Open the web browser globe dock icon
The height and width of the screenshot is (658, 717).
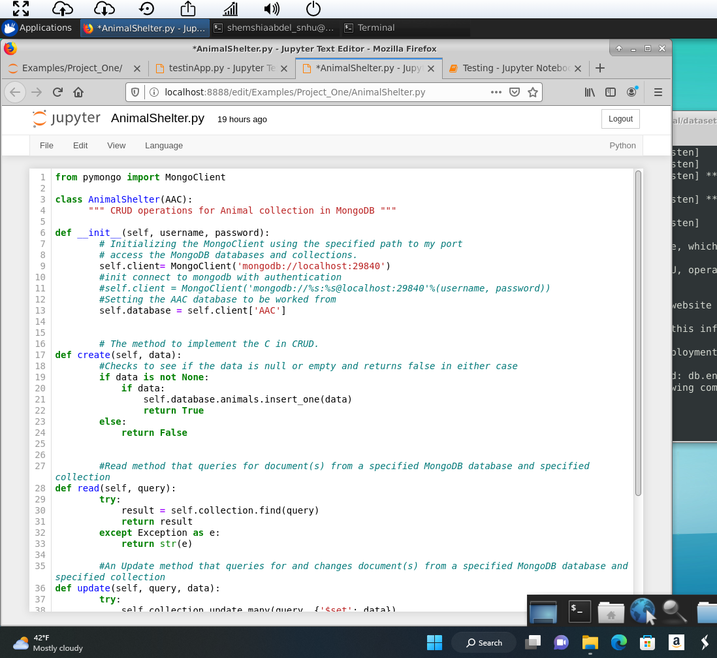(x=643, y=611)
